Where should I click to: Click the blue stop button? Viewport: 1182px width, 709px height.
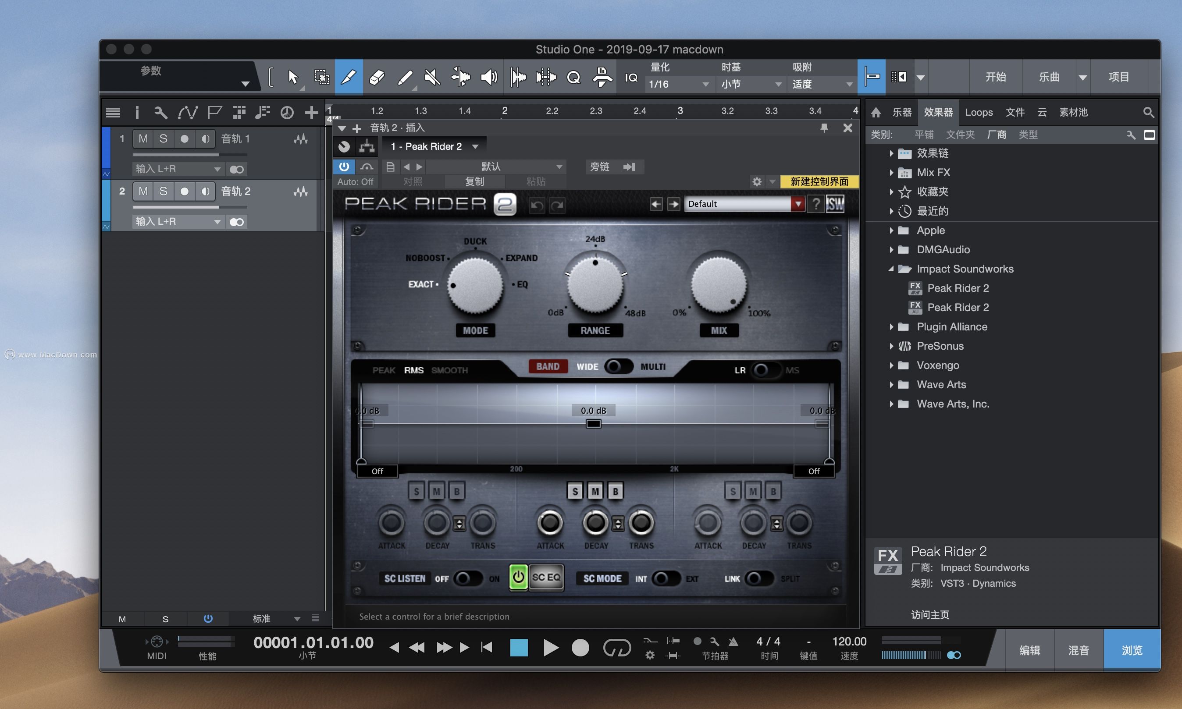519,648
